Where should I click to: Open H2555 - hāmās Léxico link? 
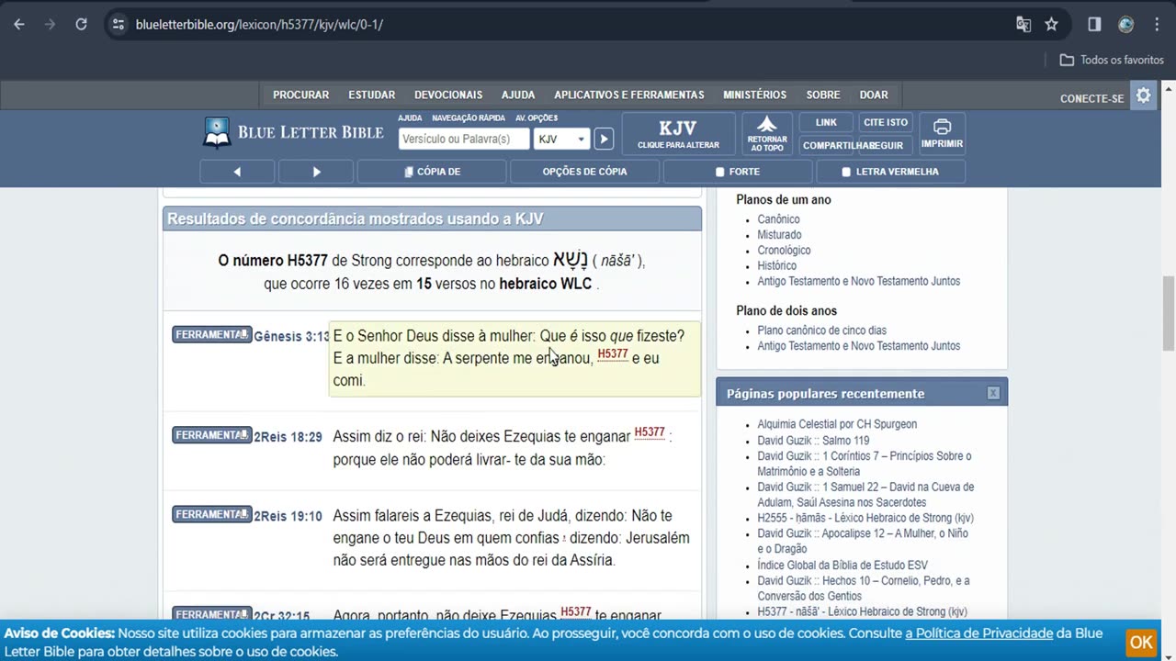865,518
